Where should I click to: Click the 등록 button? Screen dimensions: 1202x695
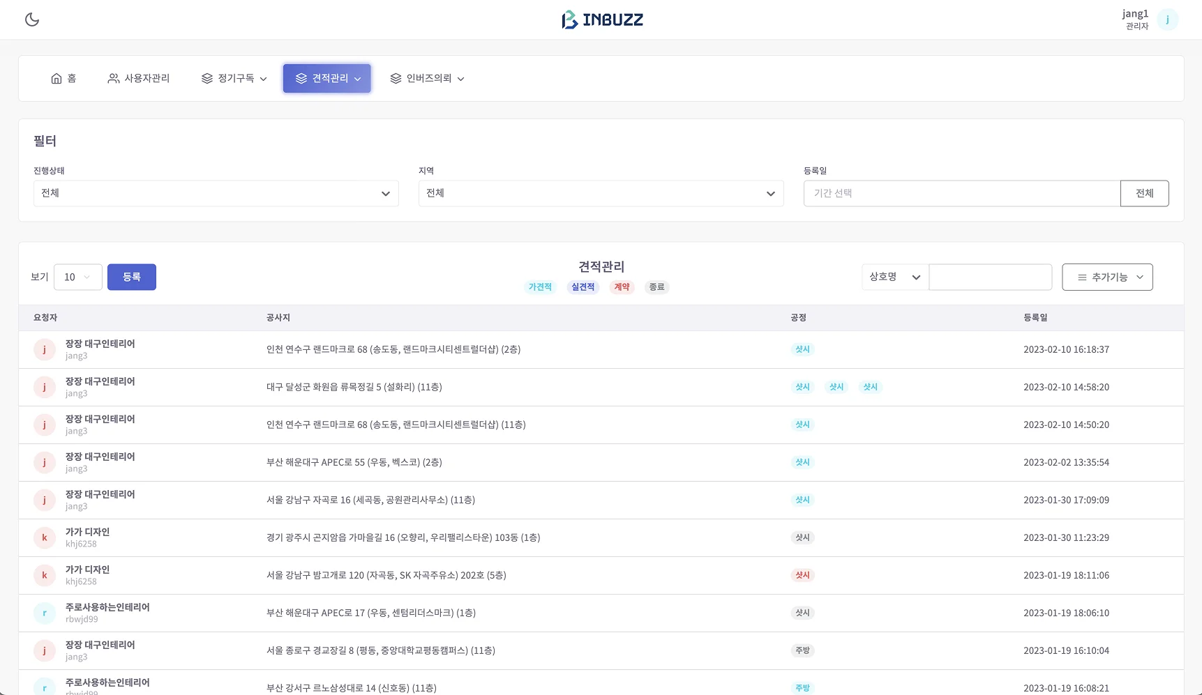point(132,277)
